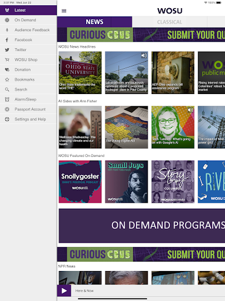Viewport: 225px width, 301px height.
Task: Open WOSU Shop cart icon
Action: tap(7, 60)
